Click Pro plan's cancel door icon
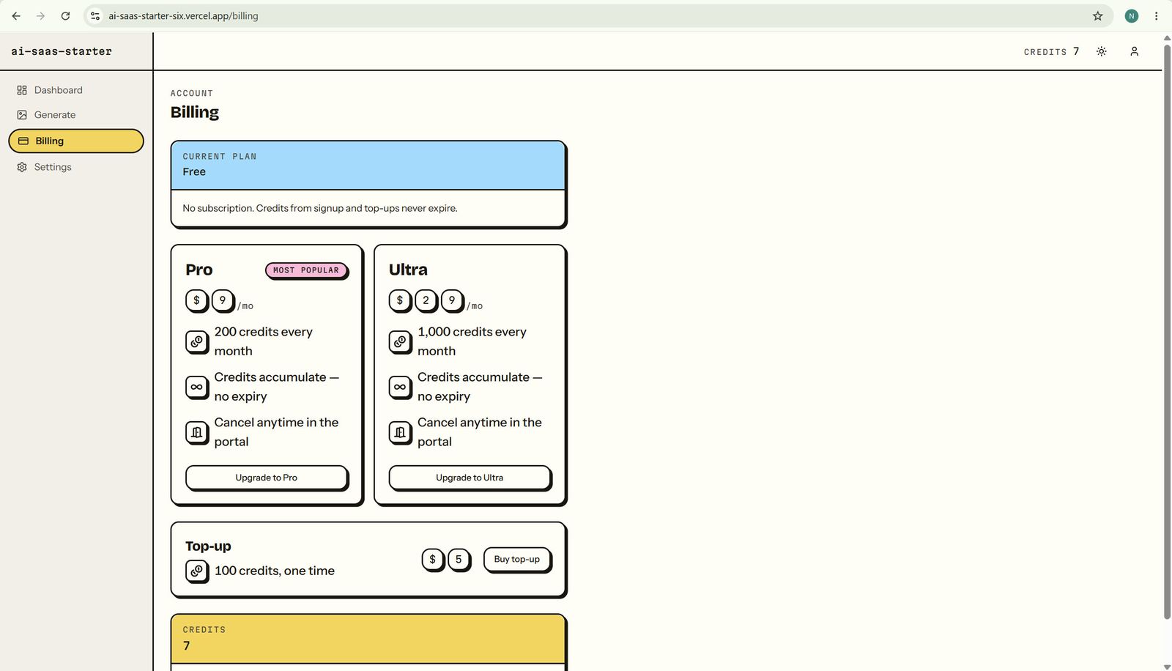 tap(197, 432)
